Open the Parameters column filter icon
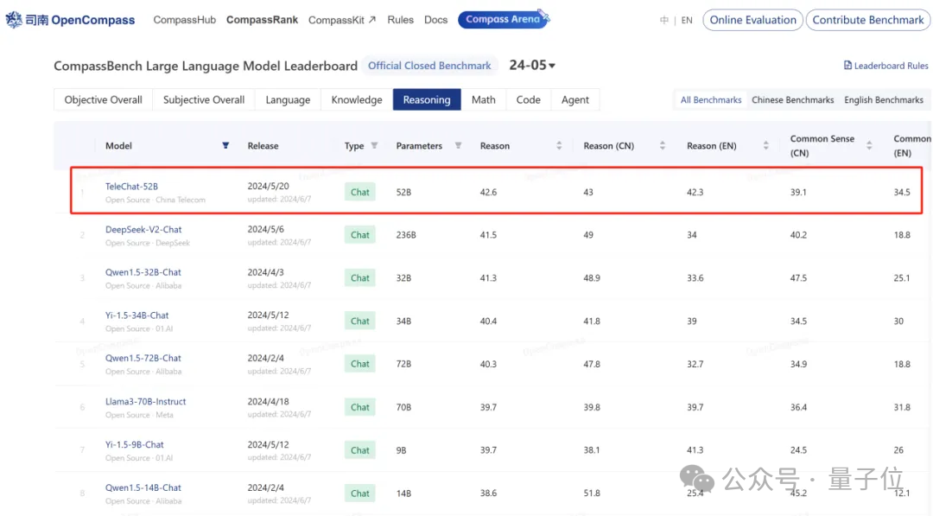The height and width of the screenshot is (516, 933). 458,146
